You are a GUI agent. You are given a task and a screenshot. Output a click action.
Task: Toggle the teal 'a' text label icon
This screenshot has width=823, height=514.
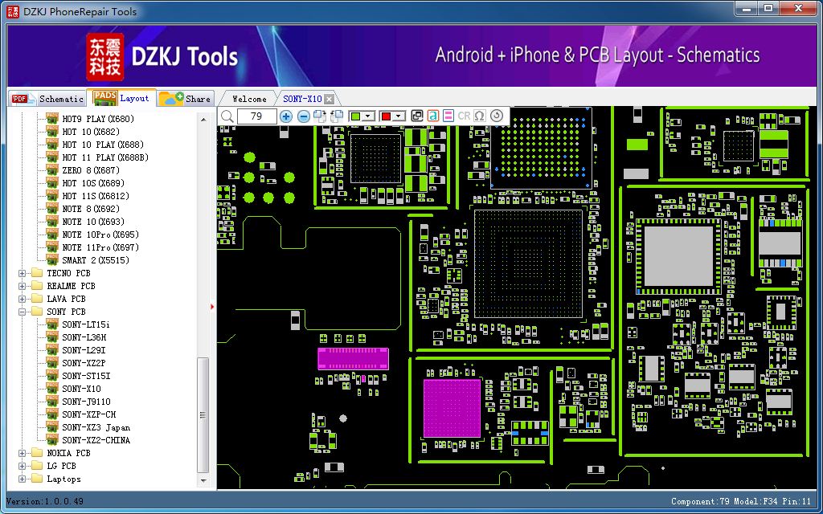point(432,116)
